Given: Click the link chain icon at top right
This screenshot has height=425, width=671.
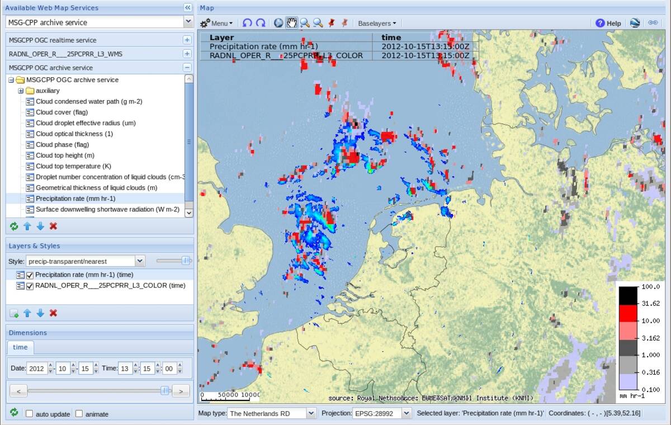Looking at the screenshot, I should click(653, 23).
